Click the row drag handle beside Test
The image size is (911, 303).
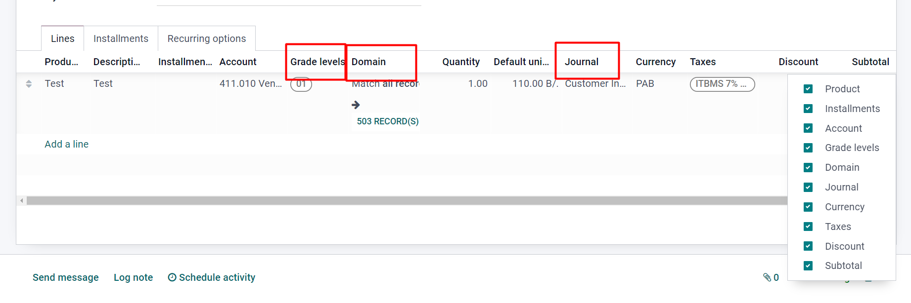29,84
